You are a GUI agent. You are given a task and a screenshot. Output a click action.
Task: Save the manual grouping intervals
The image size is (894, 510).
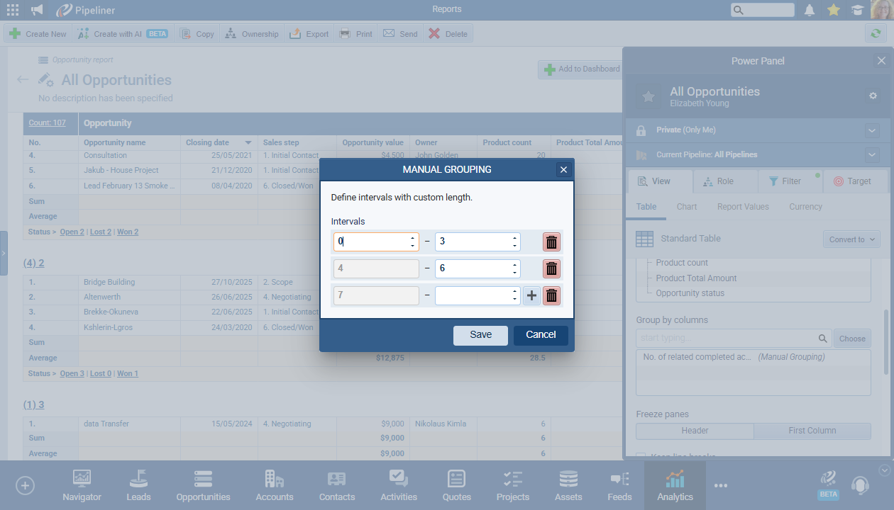(480, 335)
